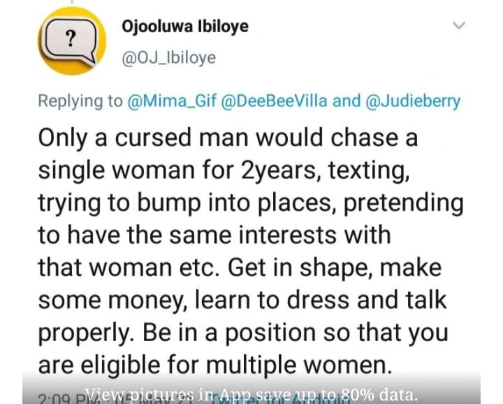
Task: Click the line "some money, learn to dress"
Action: [x=242, y=299]
